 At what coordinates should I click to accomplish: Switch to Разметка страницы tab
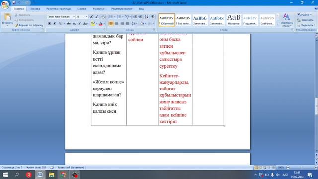[x=59, y=9]
